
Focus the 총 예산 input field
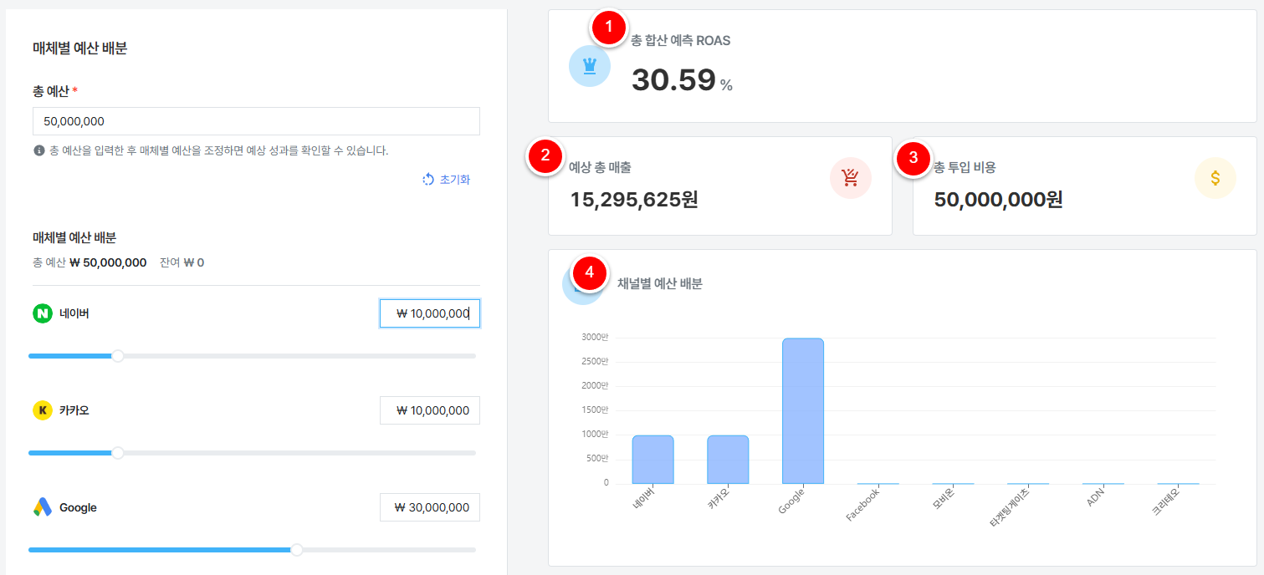click(x=256, y=121)
